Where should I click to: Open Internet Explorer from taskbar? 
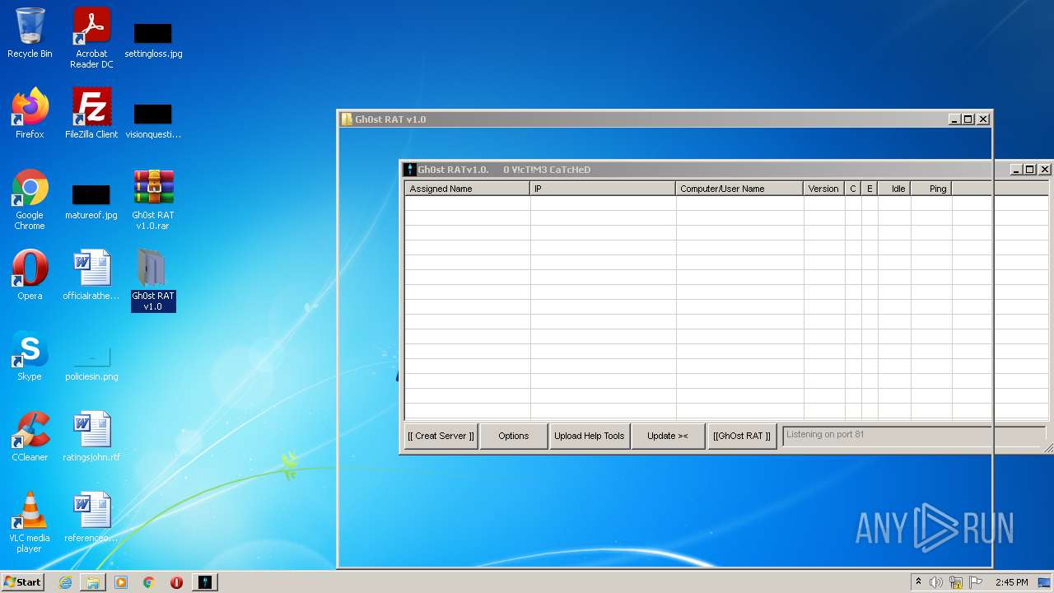(65, 582)
